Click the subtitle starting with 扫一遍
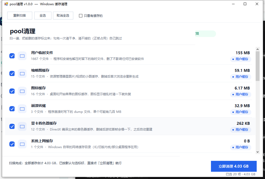This screenshot has height=179, width=265. pyautogui.click(x=66, y=38)
